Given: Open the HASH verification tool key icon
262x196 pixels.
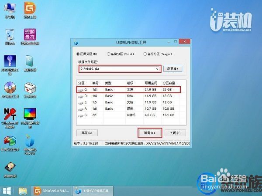Looking at the screenshot, I should pos(10,65).
